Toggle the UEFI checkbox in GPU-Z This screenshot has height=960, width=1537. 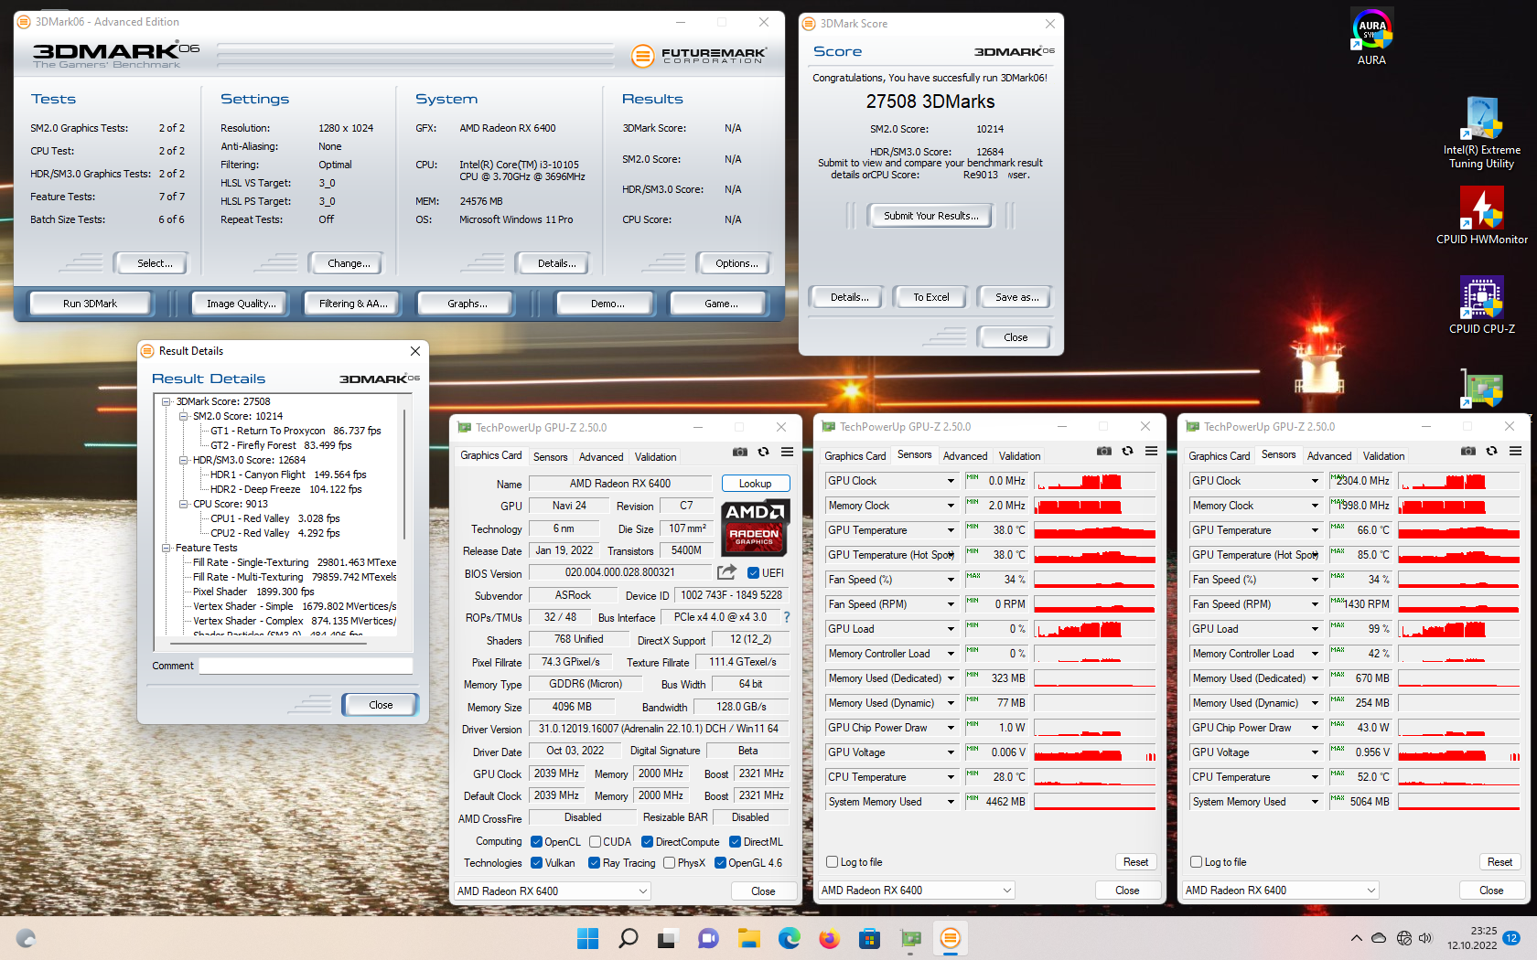[x=753, y=573]
